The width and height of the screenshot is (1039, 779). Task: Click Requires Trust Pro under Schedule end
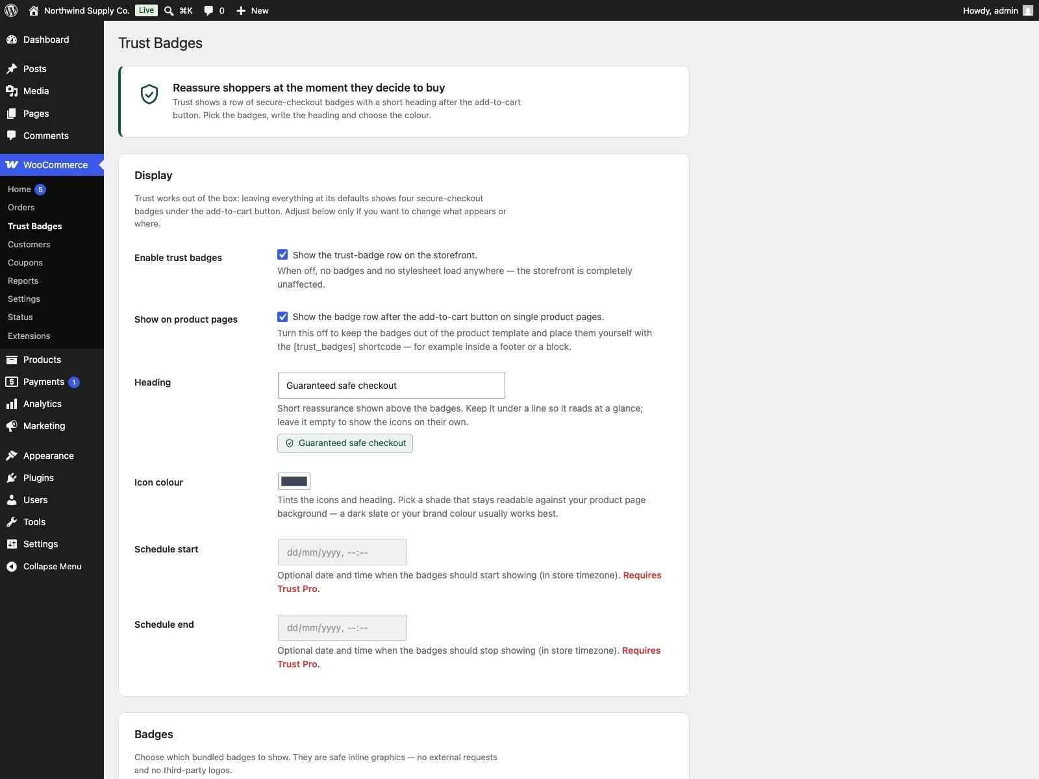click(469, 657)
